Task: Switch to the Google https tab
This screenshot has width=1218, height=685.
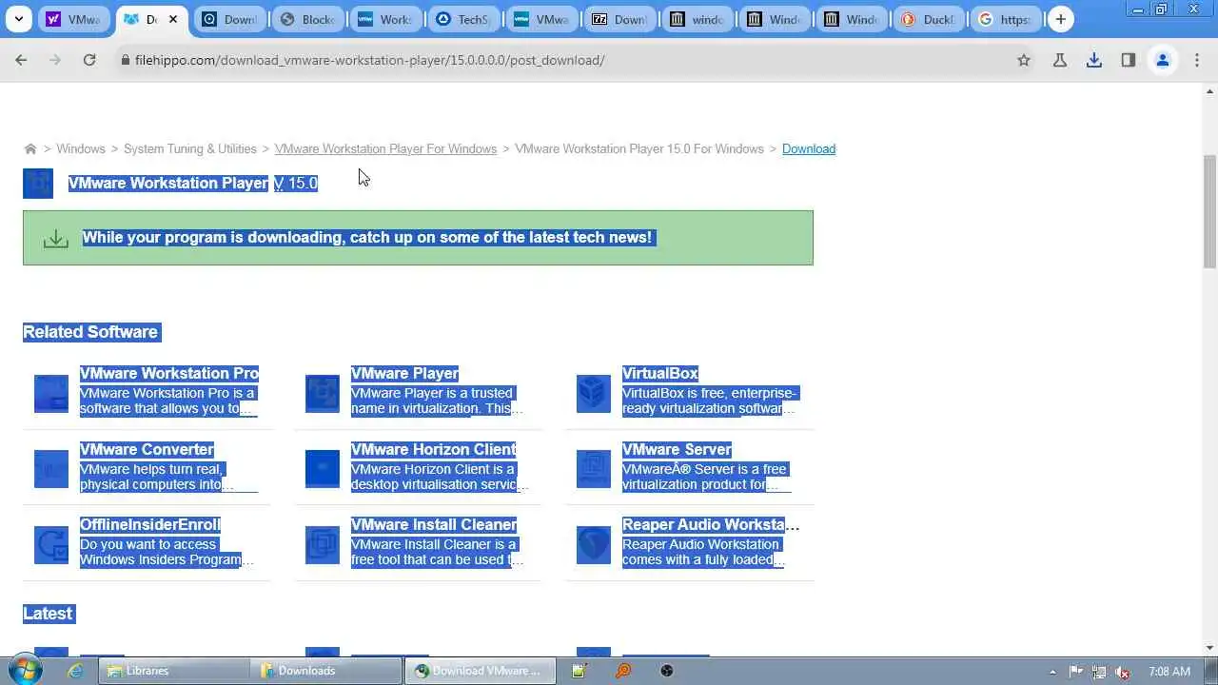Action: click(x=1008, y=19)
